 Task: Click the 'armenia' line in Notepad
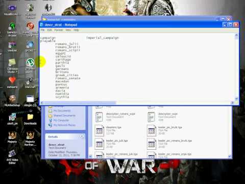[62, 87]
